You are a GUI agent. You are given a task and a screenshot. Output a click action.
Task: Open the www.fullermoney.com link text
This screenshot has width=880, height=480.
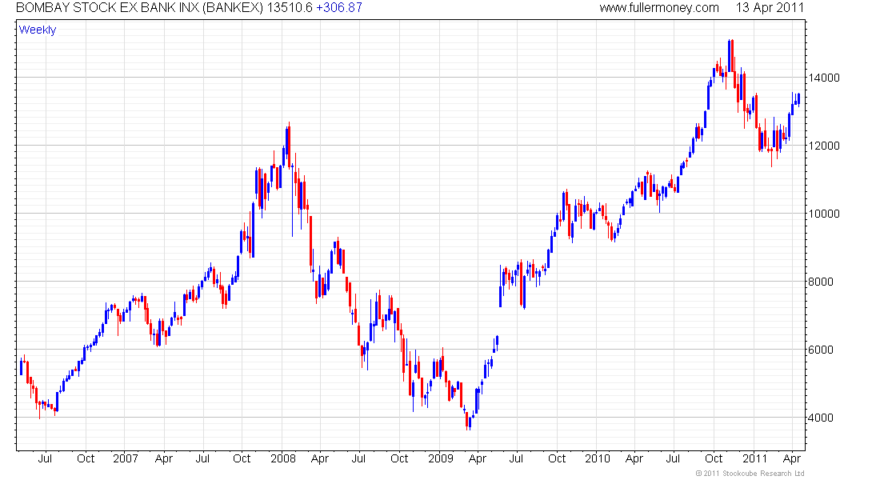point(659,8)
